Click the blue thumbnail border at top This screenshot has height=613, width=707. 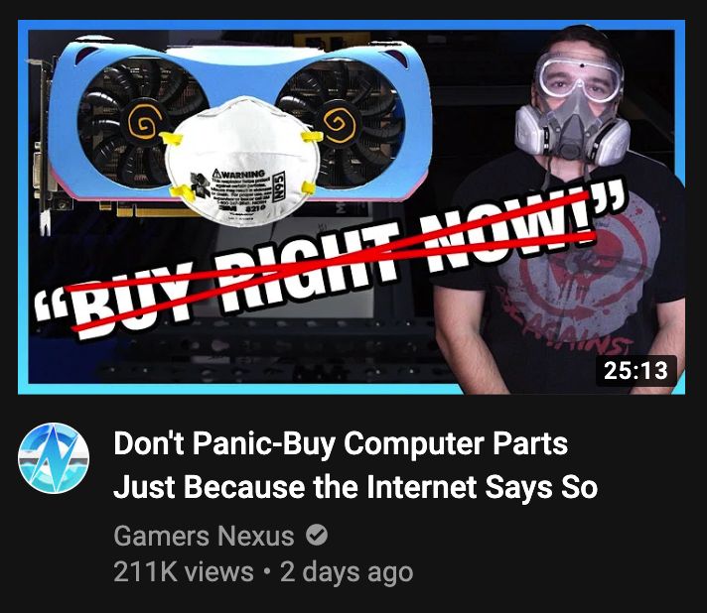click(352, 25)
